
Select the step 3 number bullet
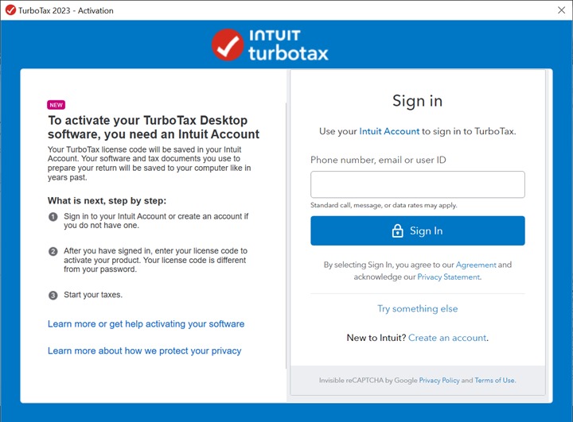pos(53,295)
